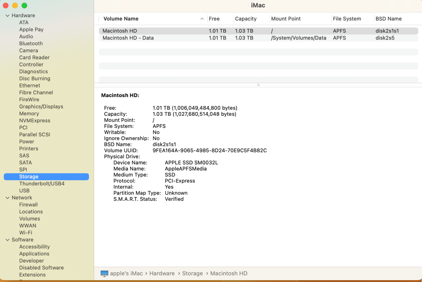The height and width of the screenshot is (282, 422).
Task: Open the Controller section
Action: click(31, 64)
